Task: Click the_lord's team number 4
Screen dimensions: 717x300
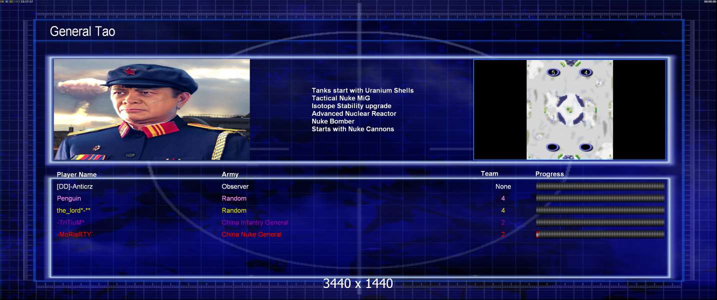Action: point(503,210)
